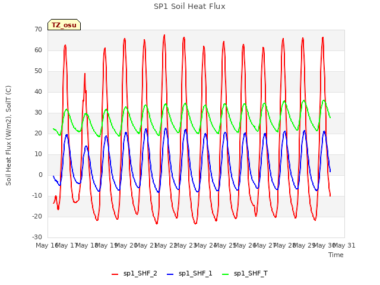Click the y-axis tick label 0
The height and width of the screenshot is (285, 380).
point(40,175)
